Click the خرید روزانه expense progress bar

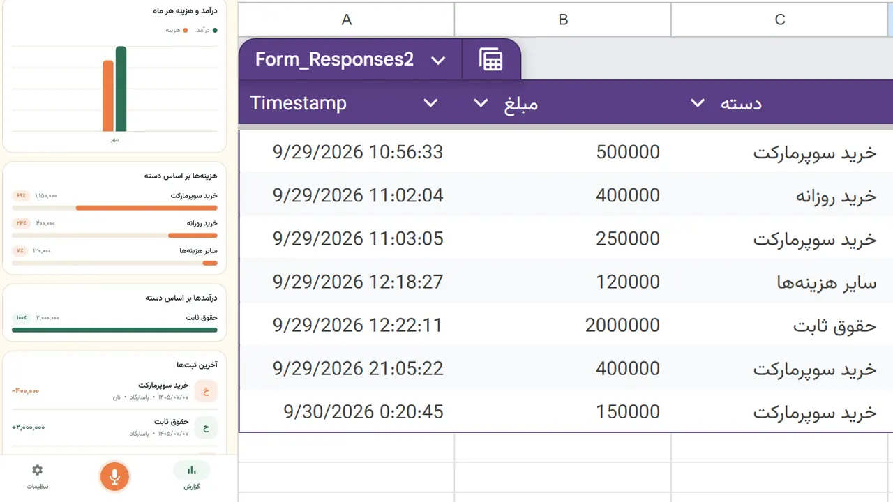point(114,236)
